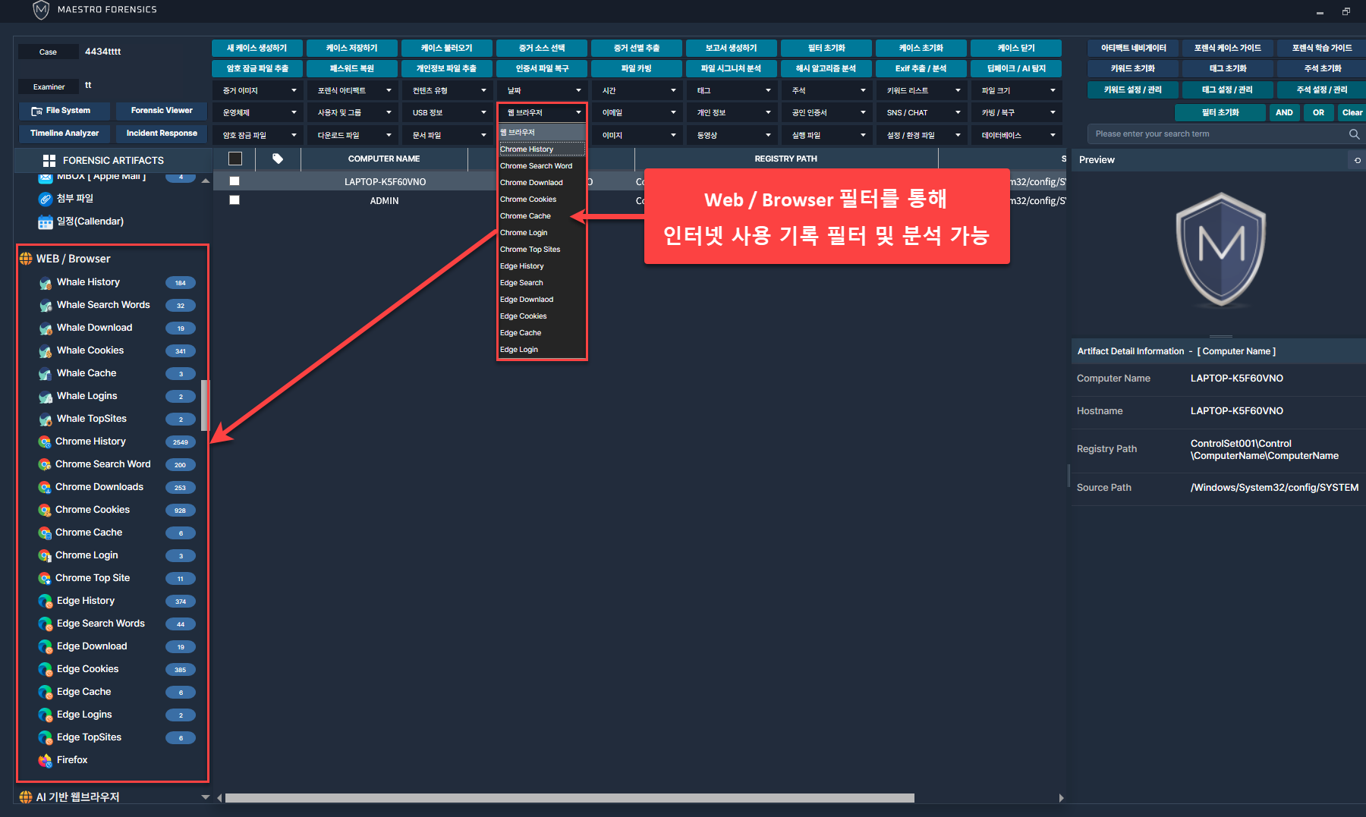This screenshot has height=817, width=1366.
Task: Click the Forensic Artifacts grid icon
Action: click(x=49, y=161)
